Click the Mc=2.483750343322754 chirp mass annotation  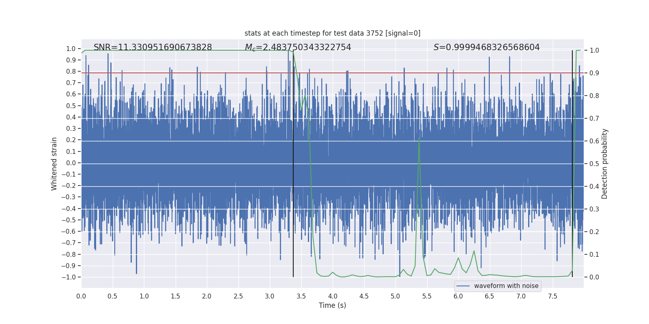click(298, 47)
